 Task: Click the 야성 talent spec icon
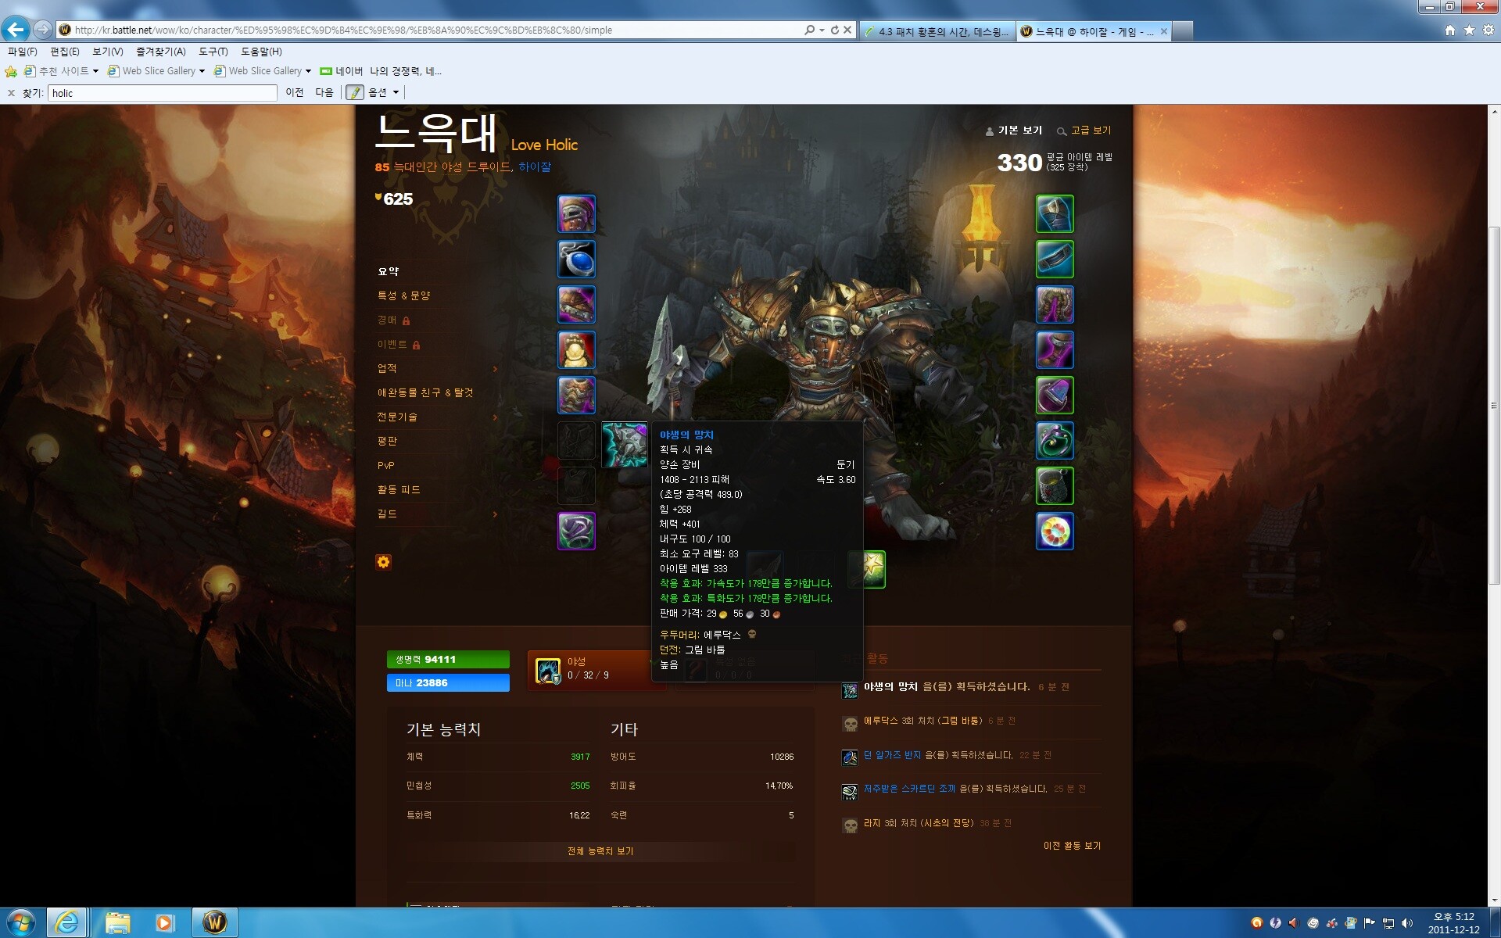tap(548, 670)
